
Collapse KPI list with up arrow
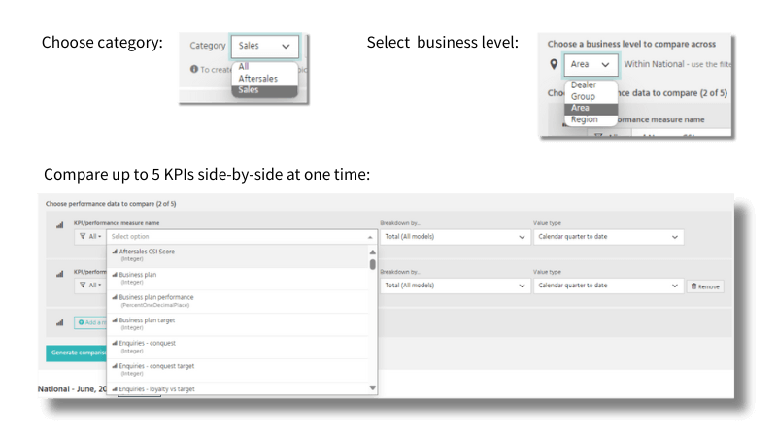[370, 237]
